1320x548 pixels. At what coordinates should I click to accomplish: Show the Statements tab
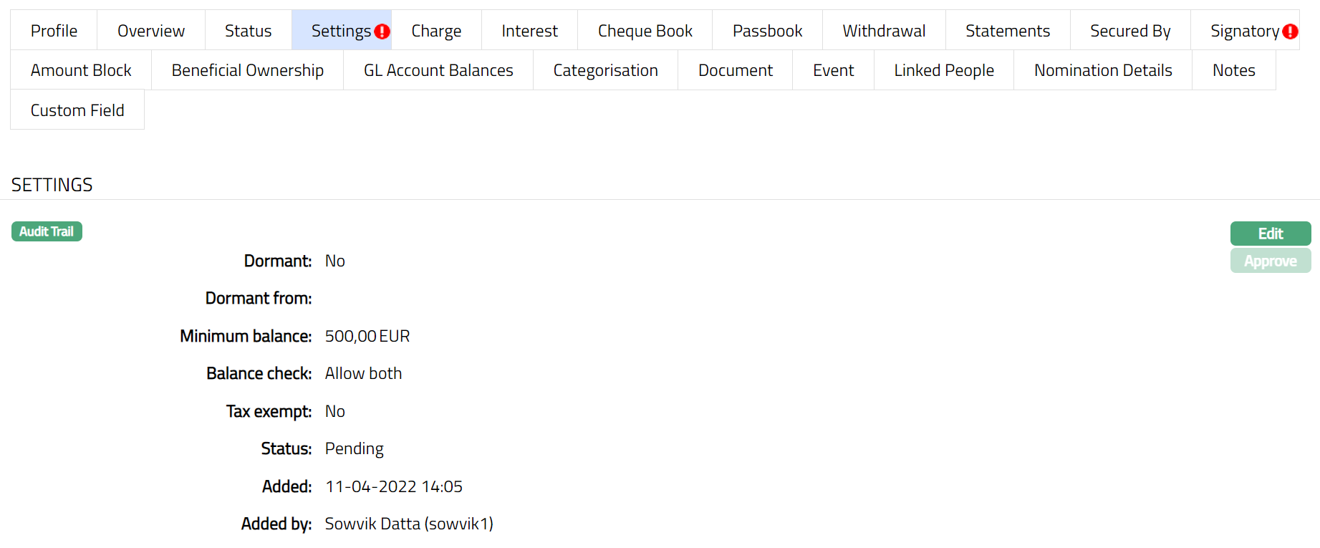click(x=1007, y=31)
